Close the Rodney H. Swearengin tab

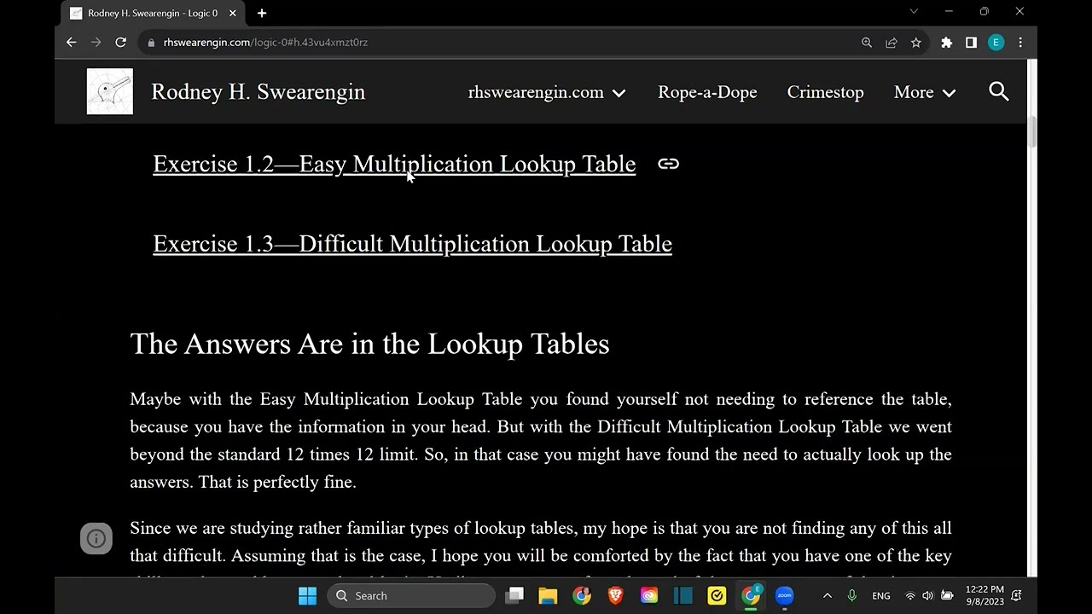(x=232, y=13)
